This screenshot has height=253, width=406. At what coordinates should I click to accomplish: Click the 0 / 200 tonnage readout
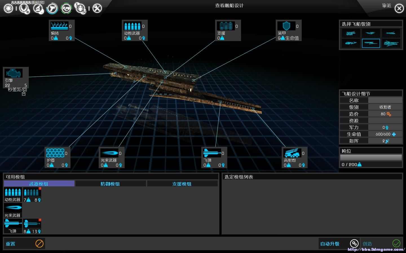pos(351,164)
